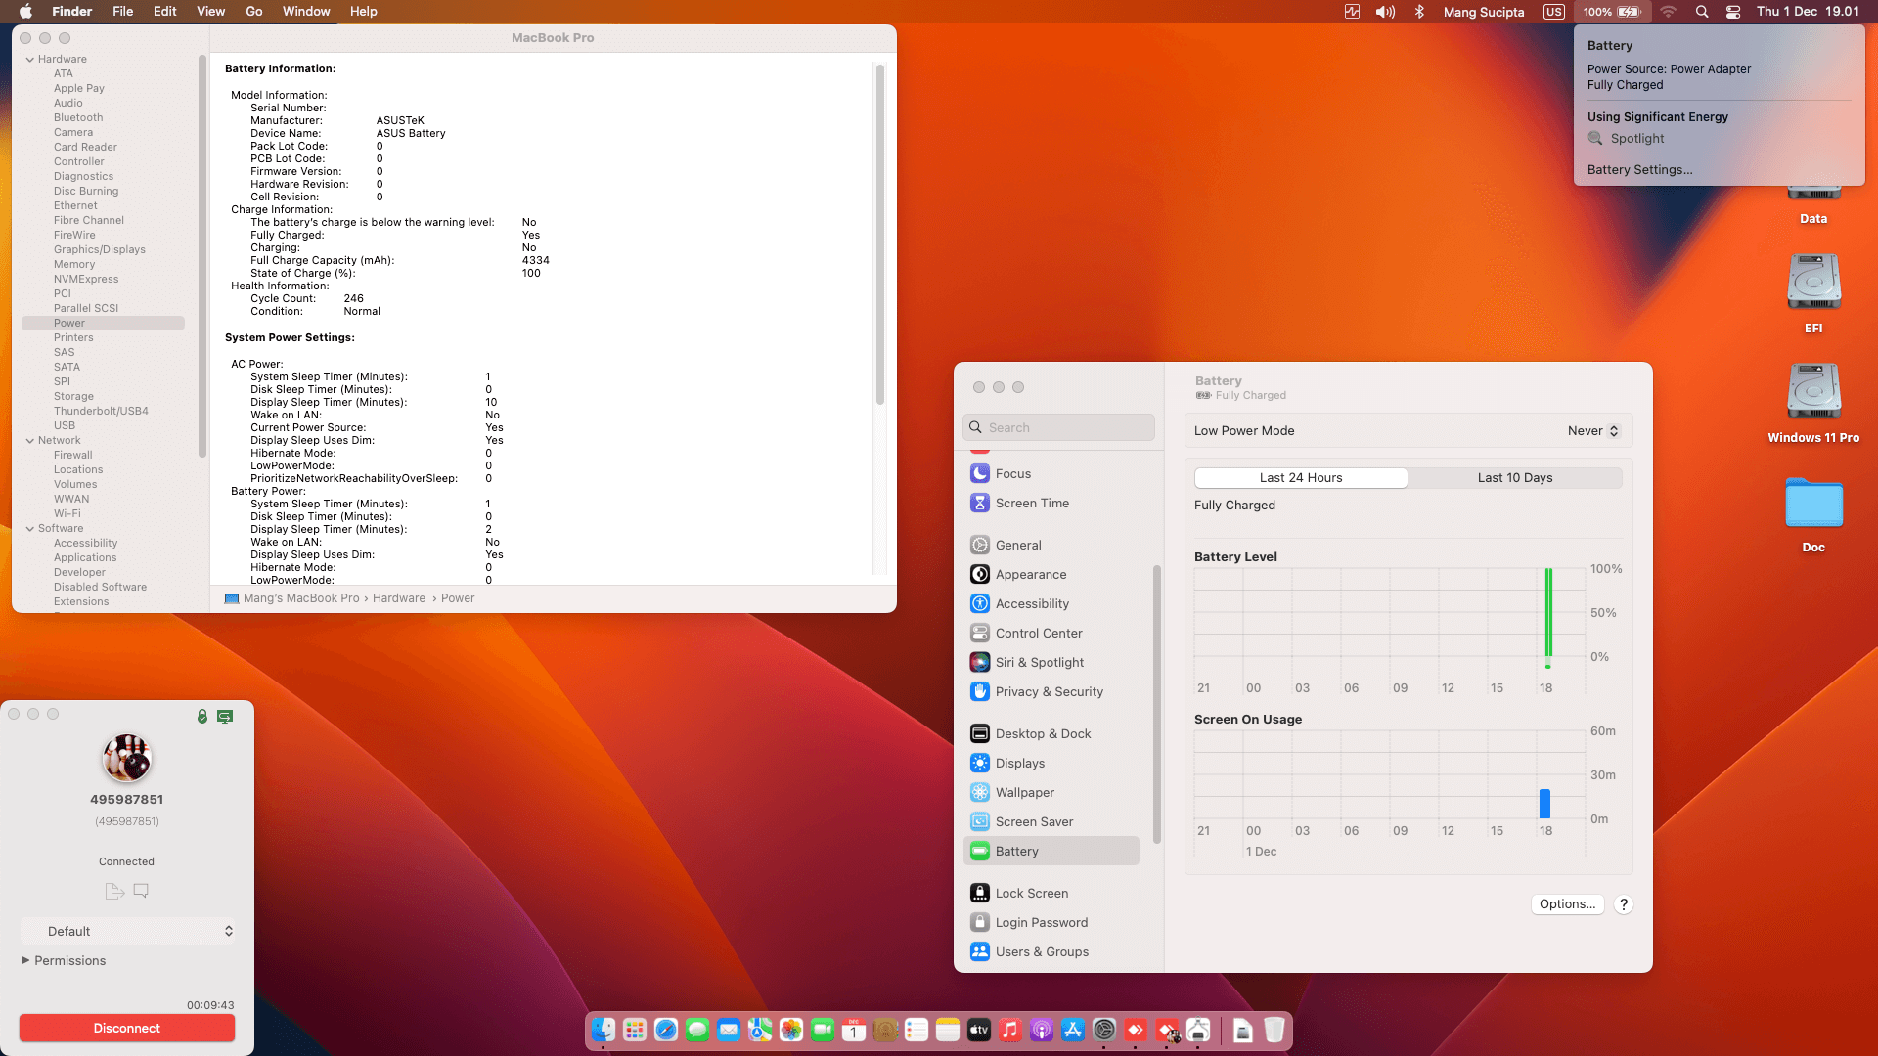Open Messages app in the Dock
This screenshot has height=1056, width=1878.
[697, 1030]
